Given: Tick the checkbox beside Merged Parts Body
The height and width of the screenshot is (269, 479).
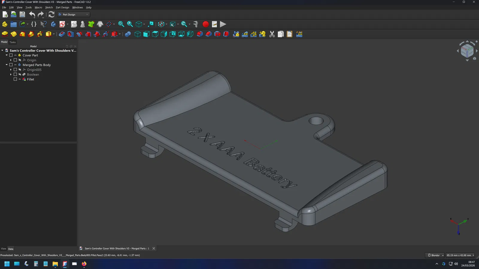Looking at the screenshot, I should pos(11,65).
